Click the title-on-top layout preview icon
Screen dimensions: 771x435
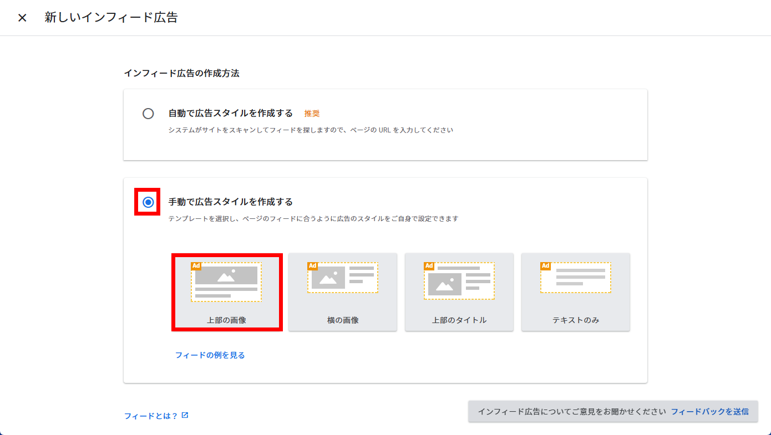point(459,281)
